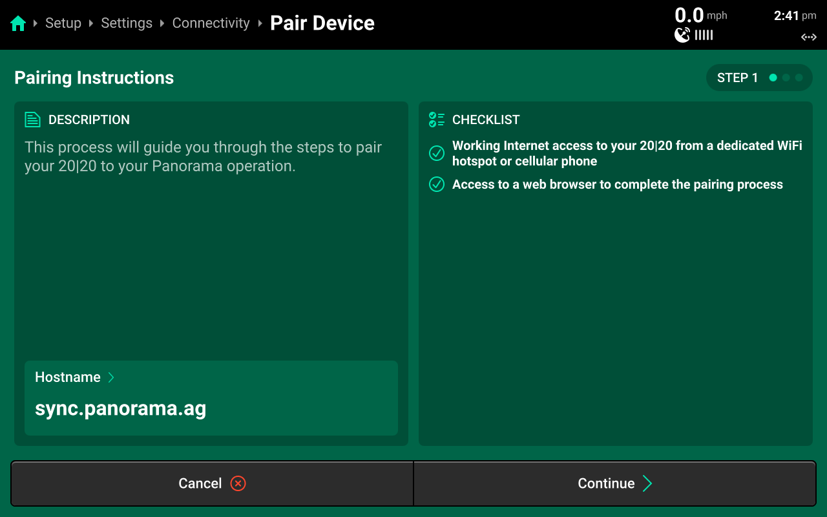Click the red X cancel icon
Viewport: 827px width, 517px height.
pos(238,483)
